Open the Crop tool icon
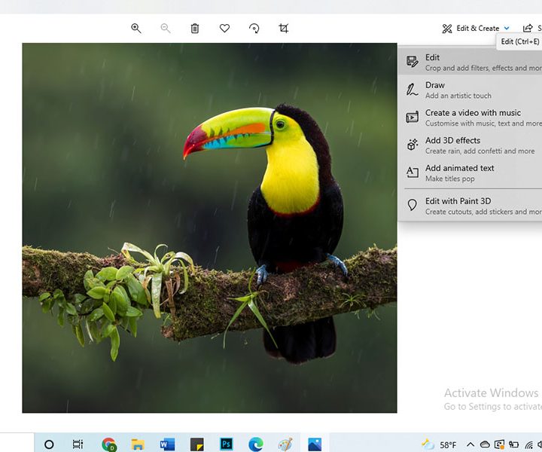The image size is (542, 452). tap(284, 28)
